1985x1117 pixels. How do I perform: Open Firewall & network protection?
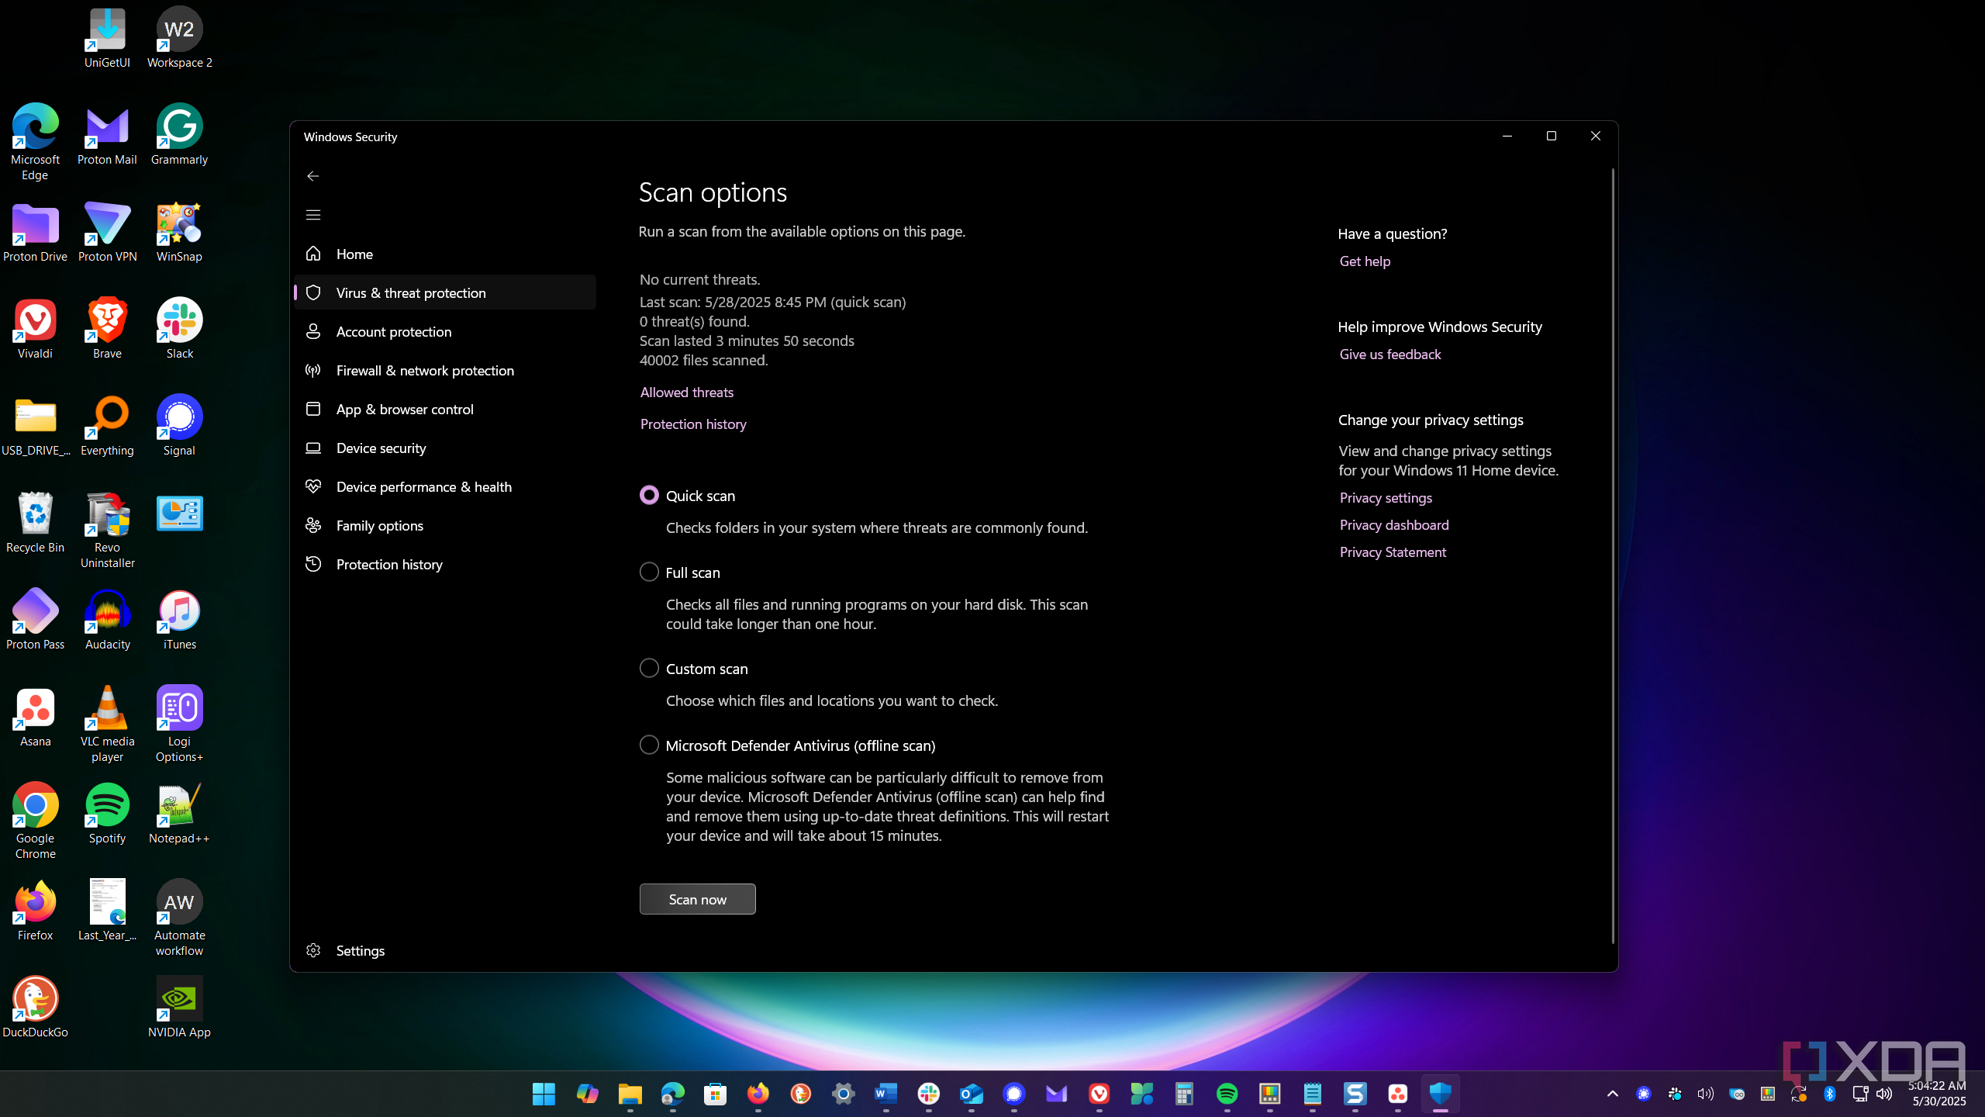point(445,370)
